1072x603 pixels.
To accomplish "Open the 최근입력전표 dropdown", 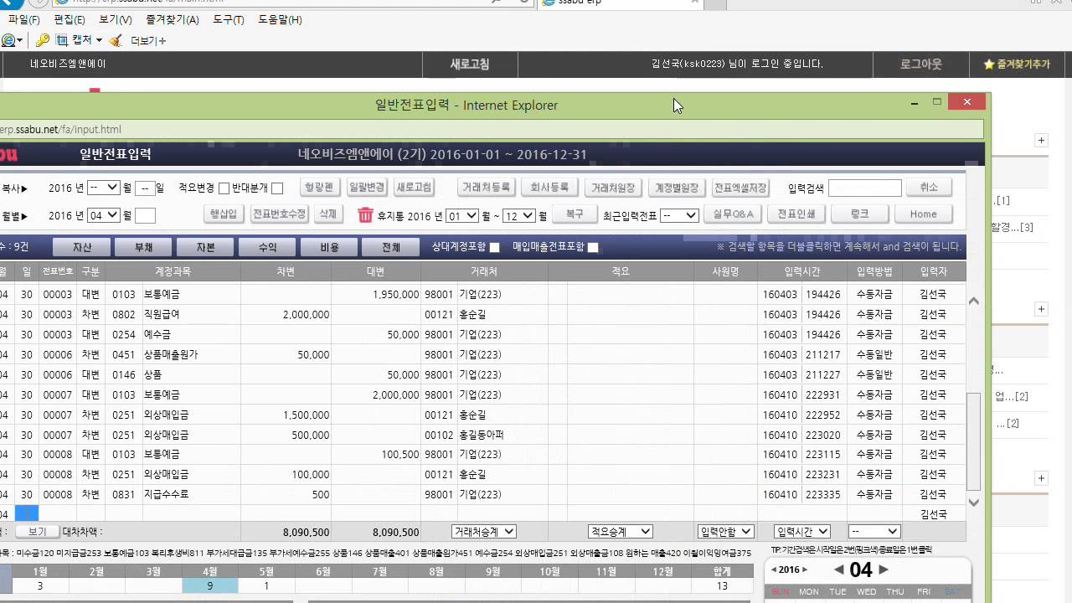I will pos(679,215).
